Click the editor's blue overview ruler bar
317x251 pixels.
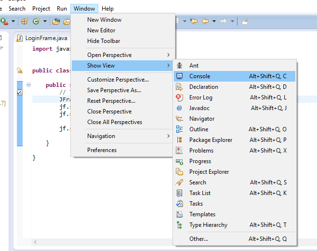(20, 113)
